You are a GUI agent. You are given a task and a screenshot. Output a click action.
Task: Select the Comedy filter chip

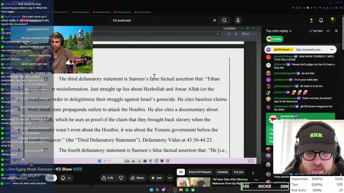coord(222,172)
